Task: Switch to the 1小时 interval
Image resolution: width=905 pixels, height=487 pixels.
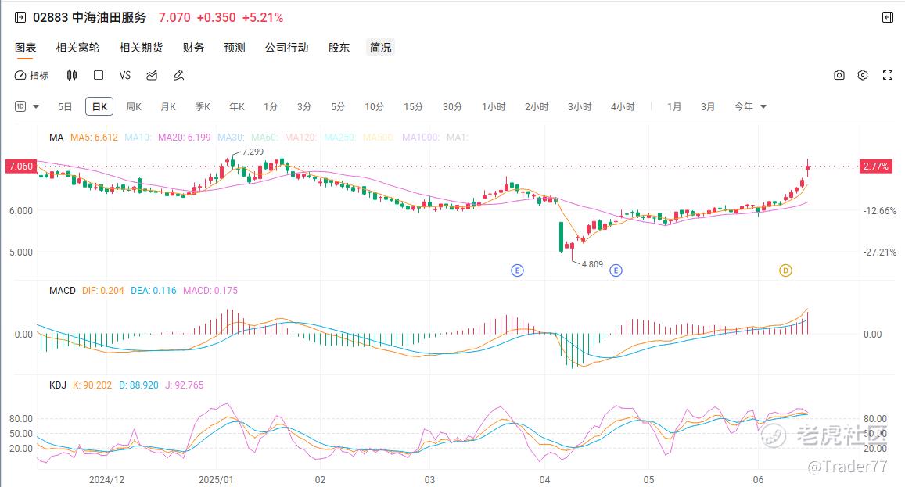Action: coord(494,107)
